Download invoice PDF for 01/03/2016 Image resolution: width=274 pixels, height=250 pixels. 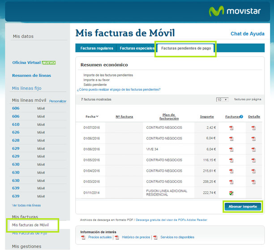[231, 182]
